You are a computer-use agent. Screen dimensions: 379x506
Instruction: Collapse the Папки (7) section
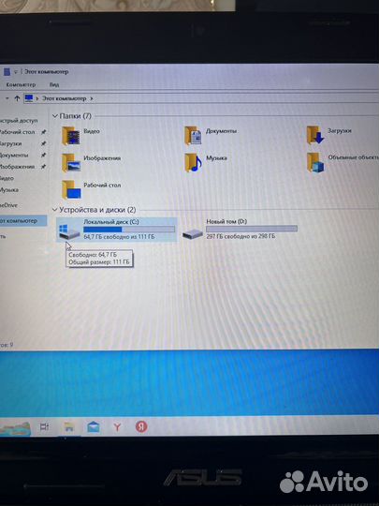tap(55, 116)
